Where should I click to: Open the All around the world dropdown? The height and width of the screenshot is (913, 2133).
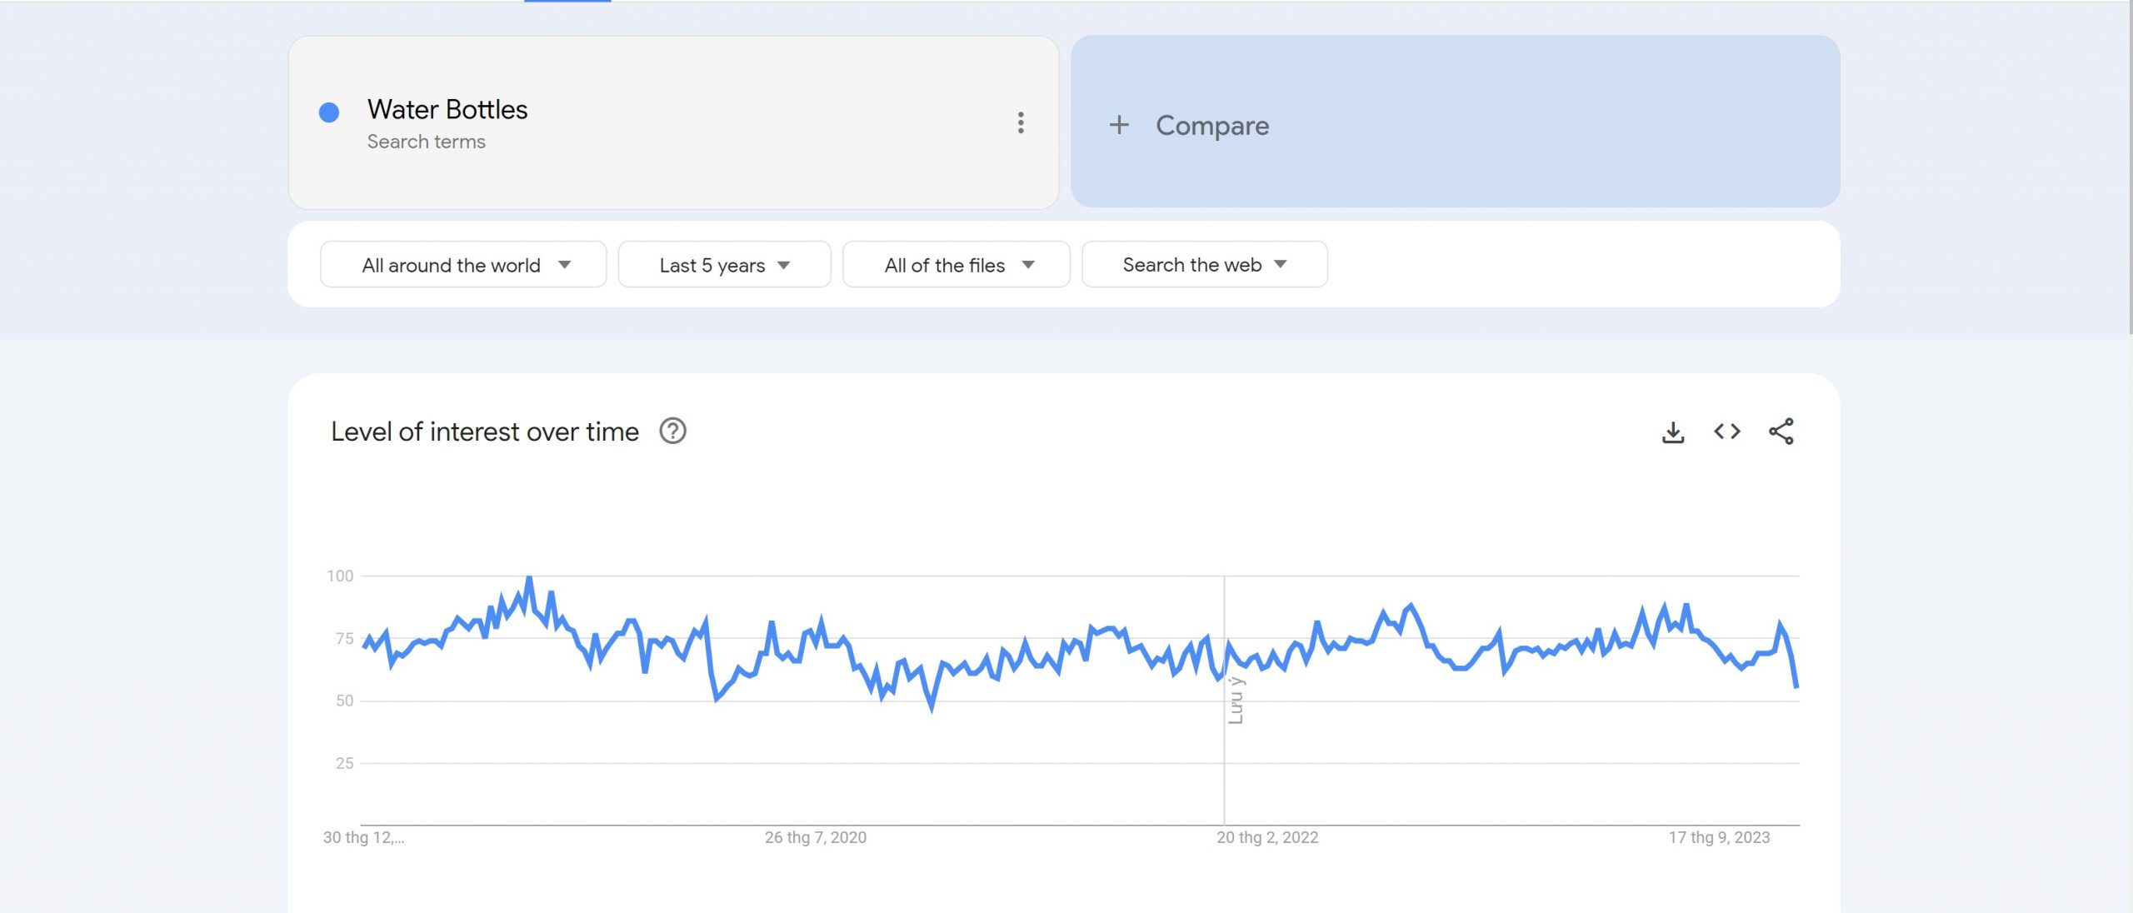tap(463, 265)
